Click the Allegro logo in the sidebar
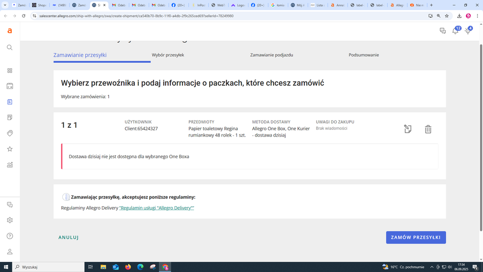The image size is (483, 272). (10, 31)
